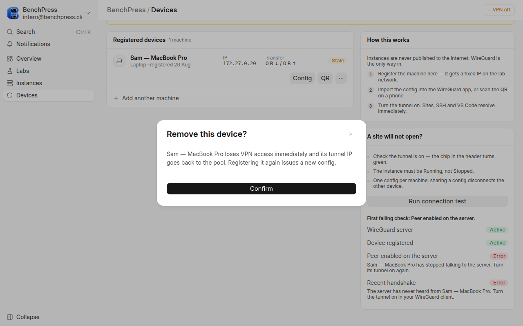Viewport: 523px width, 326px height.
Task: Click the Search magnifier icon
Action: (x=10, y=32)
